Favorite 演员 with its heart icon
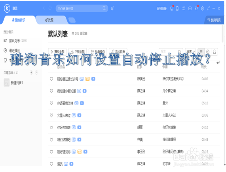 click(x=51, y=164)
